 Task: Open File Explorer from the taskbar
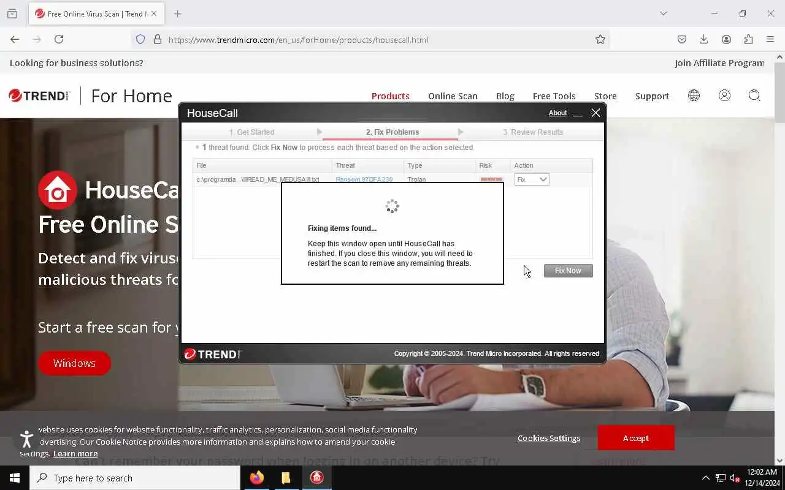[286, 478]
